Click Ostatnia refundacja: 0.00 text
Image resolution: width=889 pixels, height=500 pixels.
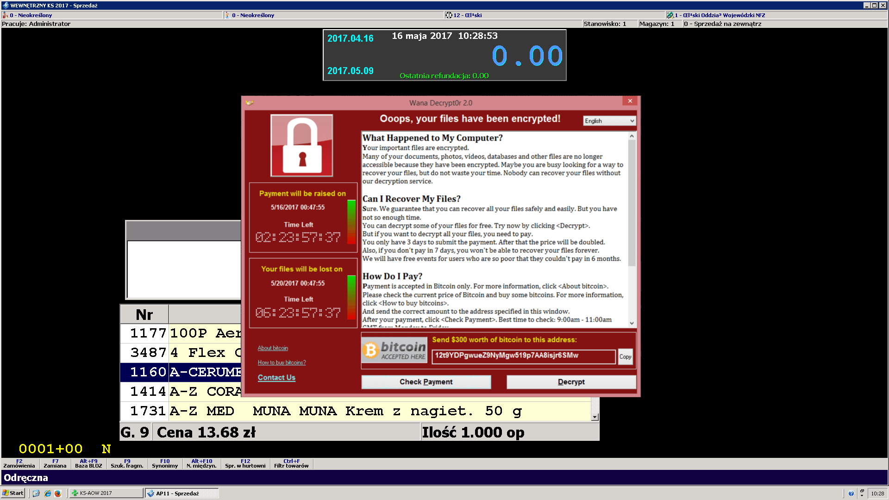[x=444, y=76]
